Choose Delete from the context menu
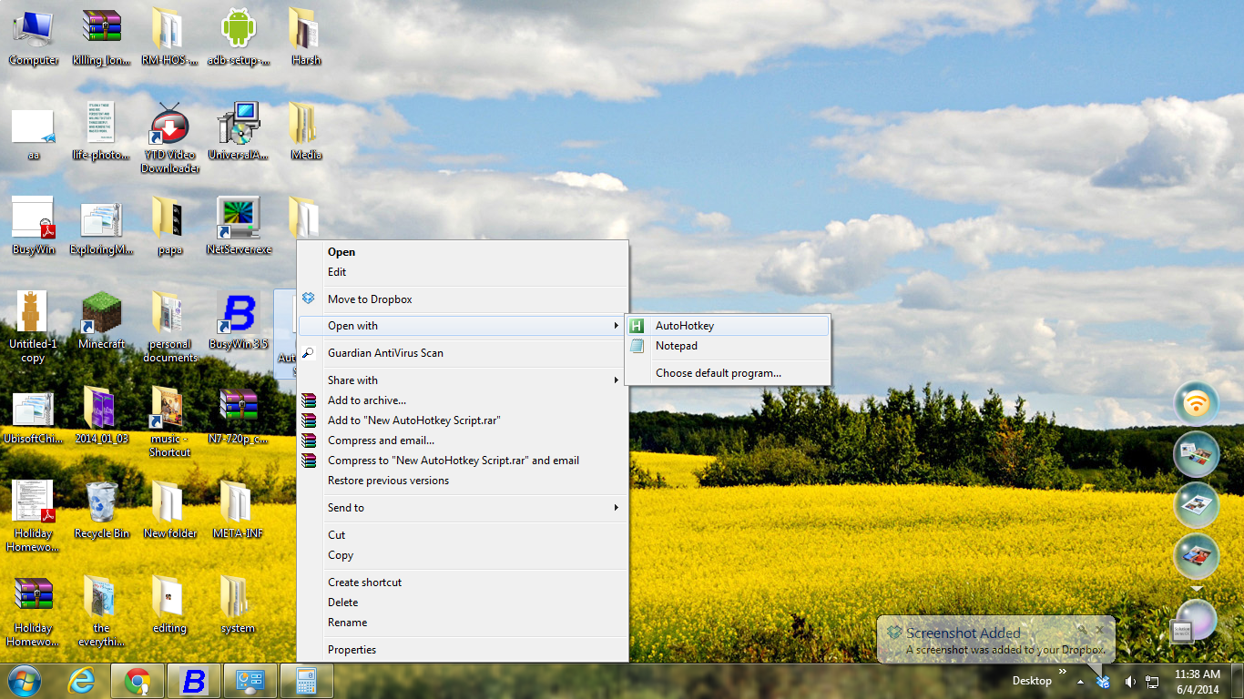Viewport: 1244px width, 699px height. (x=463, y=603)
